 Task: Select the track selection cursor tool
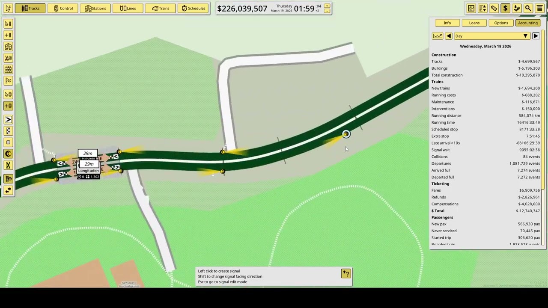[x=8, y=24]
